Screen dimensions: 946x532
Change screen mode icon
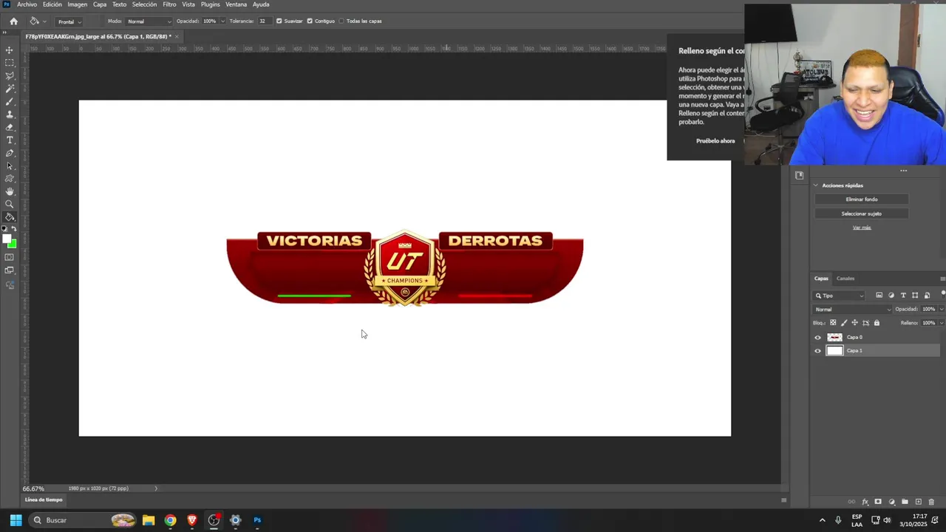click(10, 270)
